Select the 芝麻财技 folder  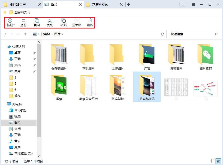118,88
